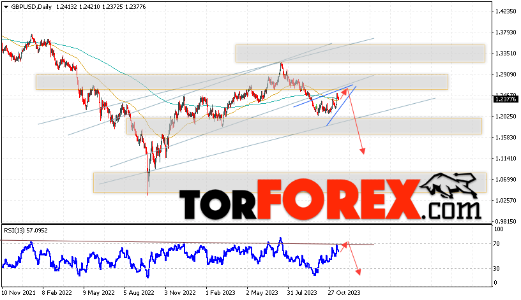Click the RSI level 70 scale label
This screenshot has width=521, height=300.
pos(496,244)
